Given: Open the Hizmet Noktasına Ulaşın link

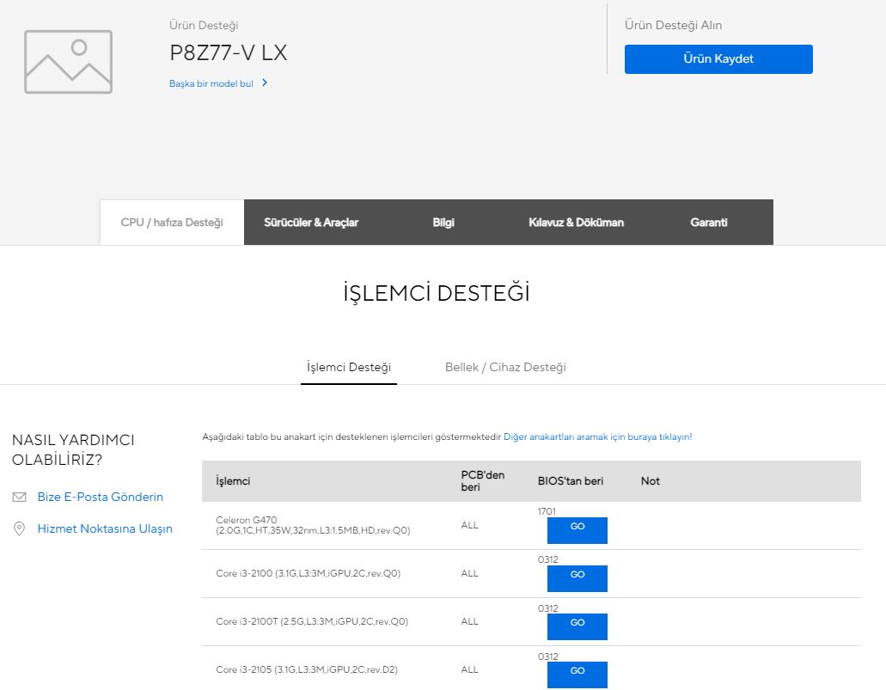Looking at the screenshot, I should pos(105,529).
